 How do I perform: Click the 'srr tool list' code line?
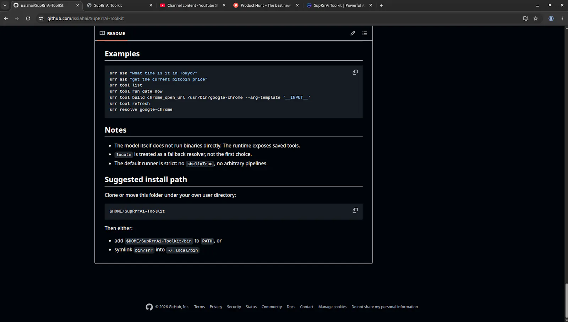pos(126,85)
